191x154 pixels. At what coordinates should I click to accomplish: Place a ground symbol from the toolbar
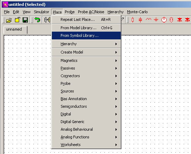pyautogui.click(x=156, y=19)
